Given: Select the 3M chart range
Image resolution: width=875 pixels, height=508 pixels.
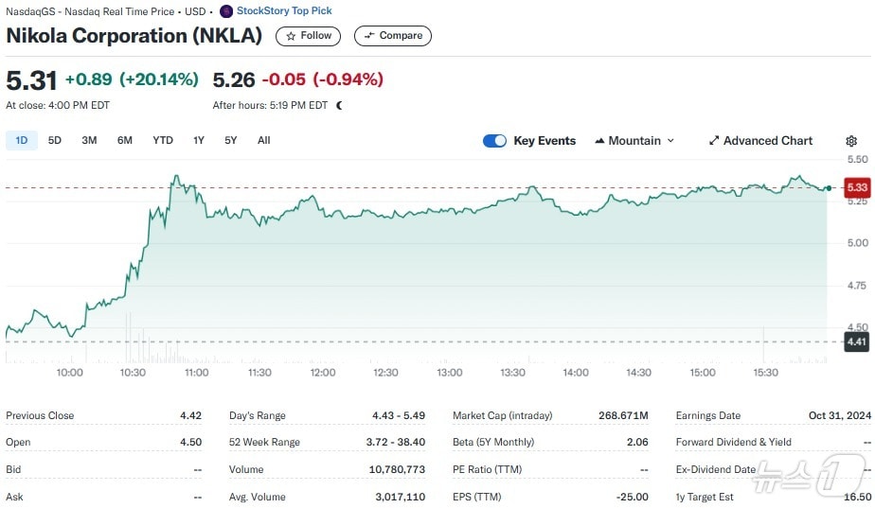Looking at the screenshot, I should coord(89,140).
